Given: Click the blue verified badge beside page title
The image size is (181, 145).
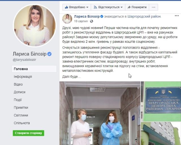Looking at the screenshot, I should click(x=49, y=54).
